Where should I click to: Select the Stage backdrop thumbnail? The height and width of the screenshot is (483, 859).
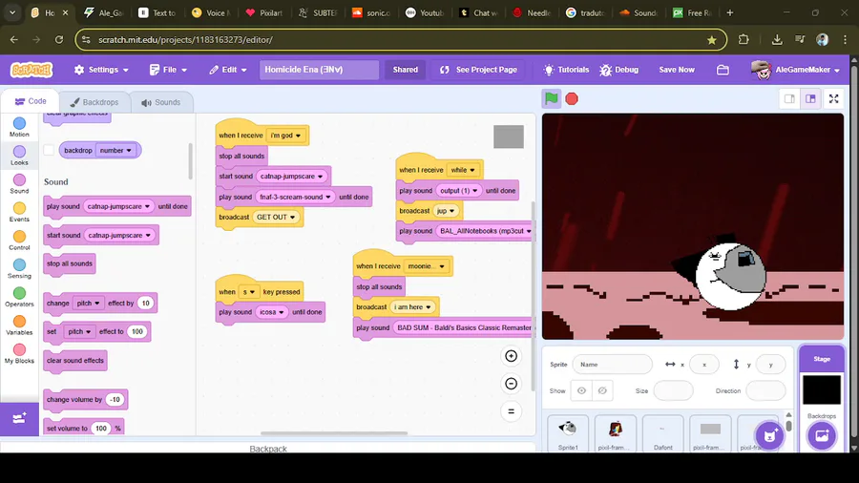click(x=821, y=389)
